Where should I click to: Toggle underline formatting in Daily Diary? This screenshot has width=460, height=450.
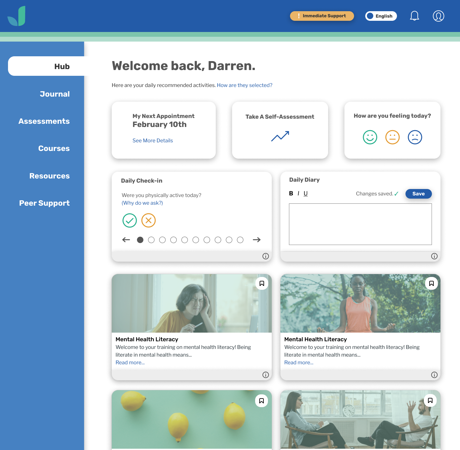pos(305,193)
